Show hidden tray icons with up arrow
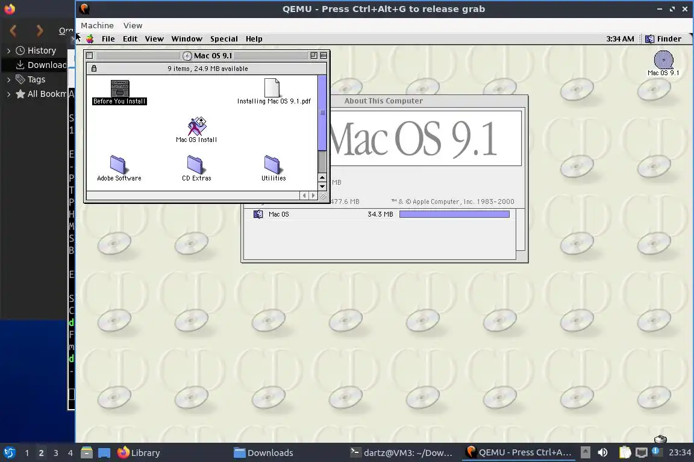The width and height of the screenshot is (694, 462). (586, 453)
